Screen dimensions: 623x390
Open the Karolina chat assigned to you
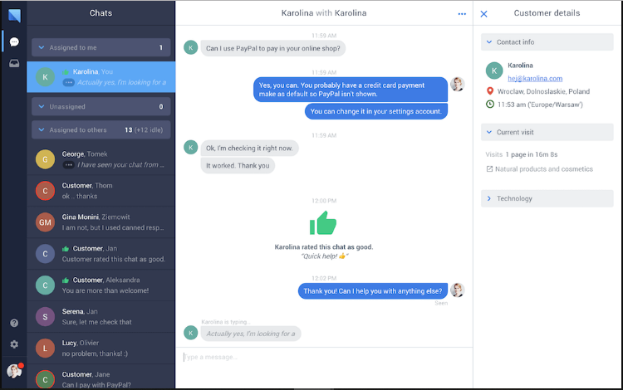pos(101,77)
